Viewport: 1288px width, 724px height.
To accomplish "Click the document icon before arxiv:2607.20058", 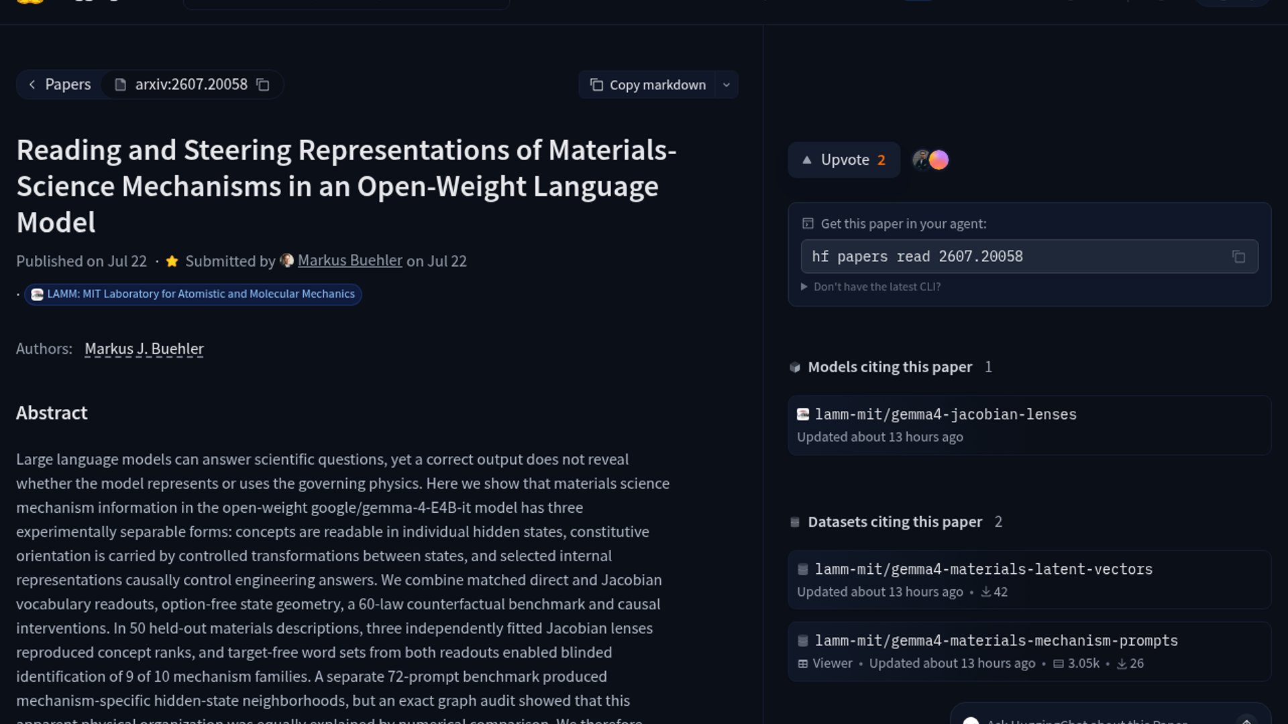I will [120, 85].
